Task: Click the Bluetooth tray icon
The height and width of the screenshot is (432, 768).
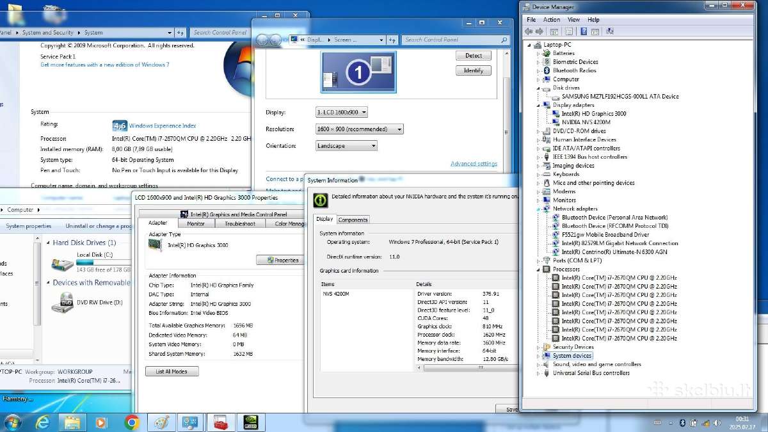Action: (682, 423)
